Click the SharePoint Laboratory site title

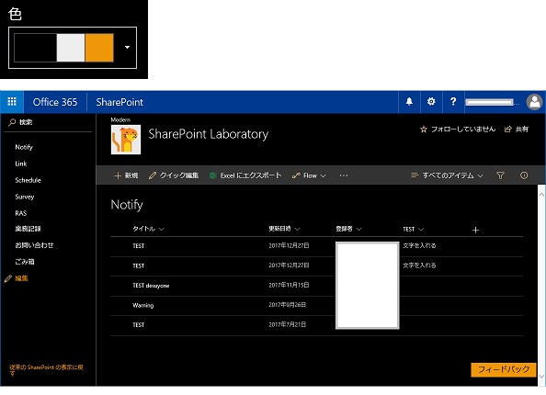pyautogui.click(x=209, y=134)
